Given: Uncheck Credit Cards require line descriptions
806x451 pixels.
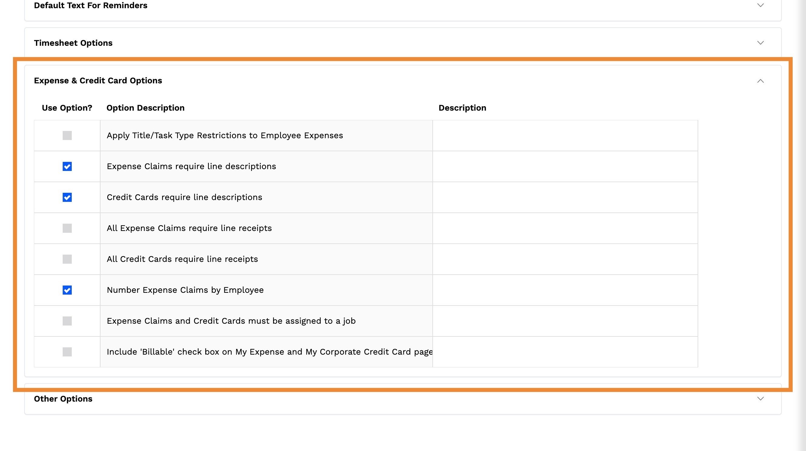Looking at the screenshot, I should pyautogui.click(x=67, y=197).
